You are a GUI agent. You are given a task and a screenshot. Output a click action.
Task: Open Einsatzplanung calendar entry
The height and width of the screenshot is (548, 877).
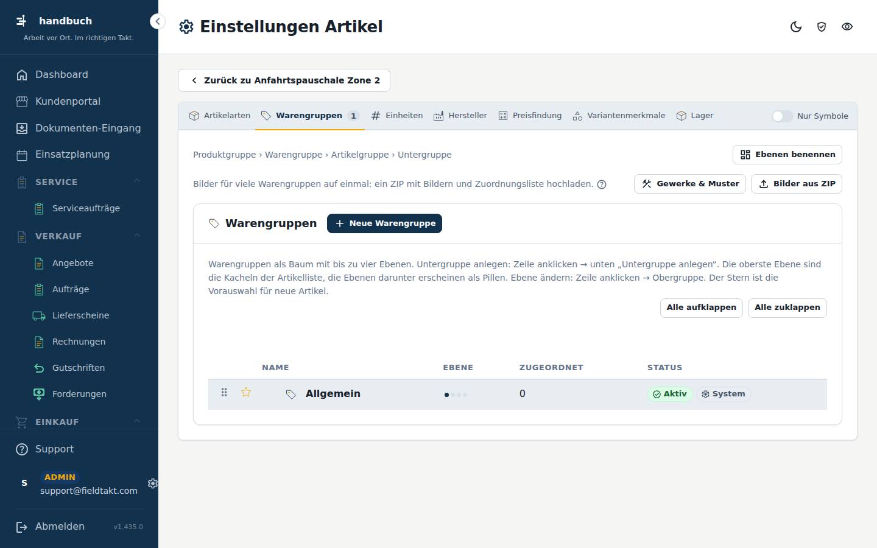pyautogui.click(x=79, y=155)
